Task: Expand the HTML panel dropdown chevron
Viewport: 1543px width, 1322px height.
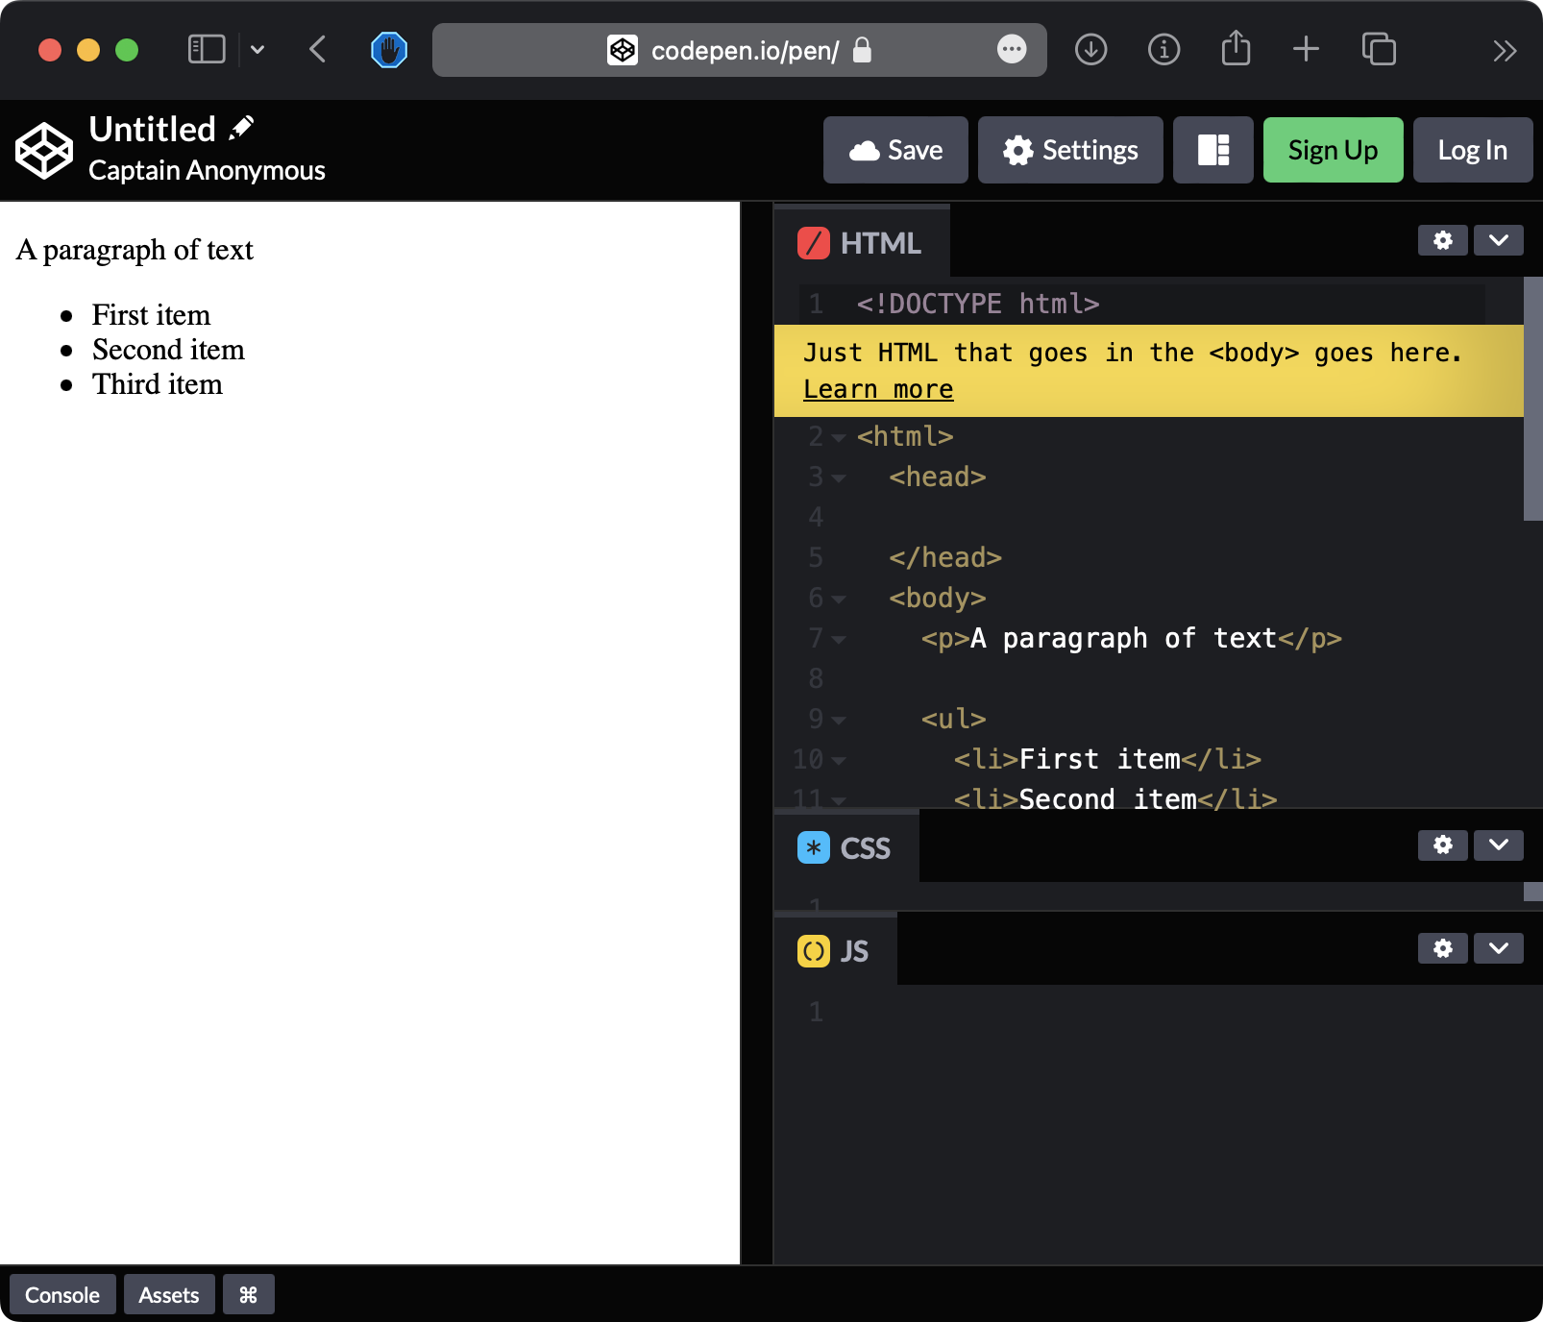Action: [1498, 240]
